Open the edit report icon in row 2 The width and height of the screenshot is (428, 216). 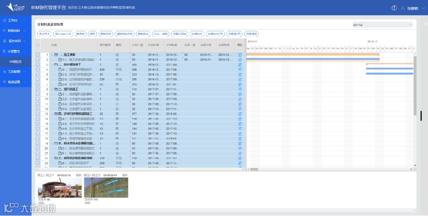pyautogui.click(x=239, y=60)
